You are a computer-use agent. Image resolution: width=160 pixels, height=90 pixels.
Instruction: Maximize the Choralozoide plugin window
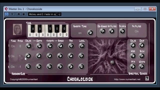click(145, 9)
